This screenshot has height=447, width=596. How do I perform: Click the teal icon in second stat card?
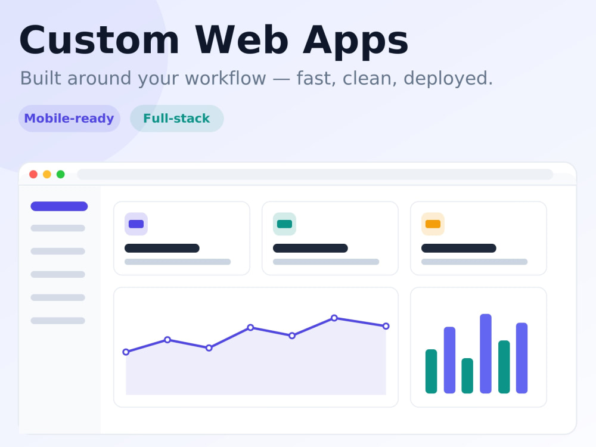[284, 224]
